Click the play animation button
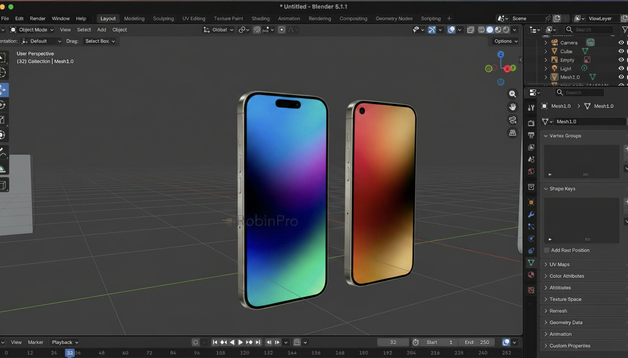Screen dimensions: 628x358 (x=241, y=342)
